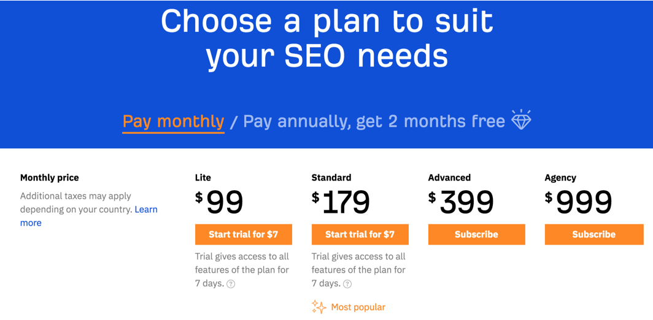
Task: Switch to Pay annually, get 2 months free
Action: pos(374,121)
